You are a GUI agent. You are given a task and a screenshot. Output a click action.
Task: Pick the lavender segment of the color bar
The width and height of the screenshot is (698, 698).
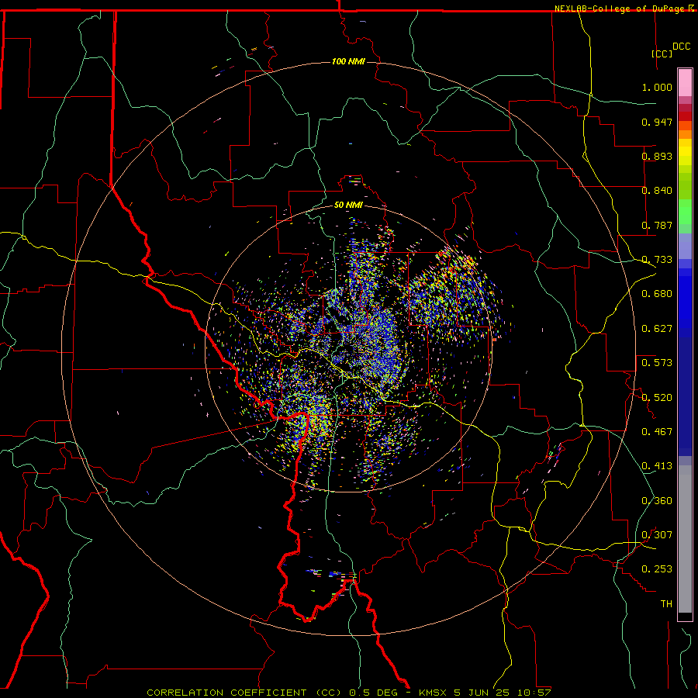point(685,246)
